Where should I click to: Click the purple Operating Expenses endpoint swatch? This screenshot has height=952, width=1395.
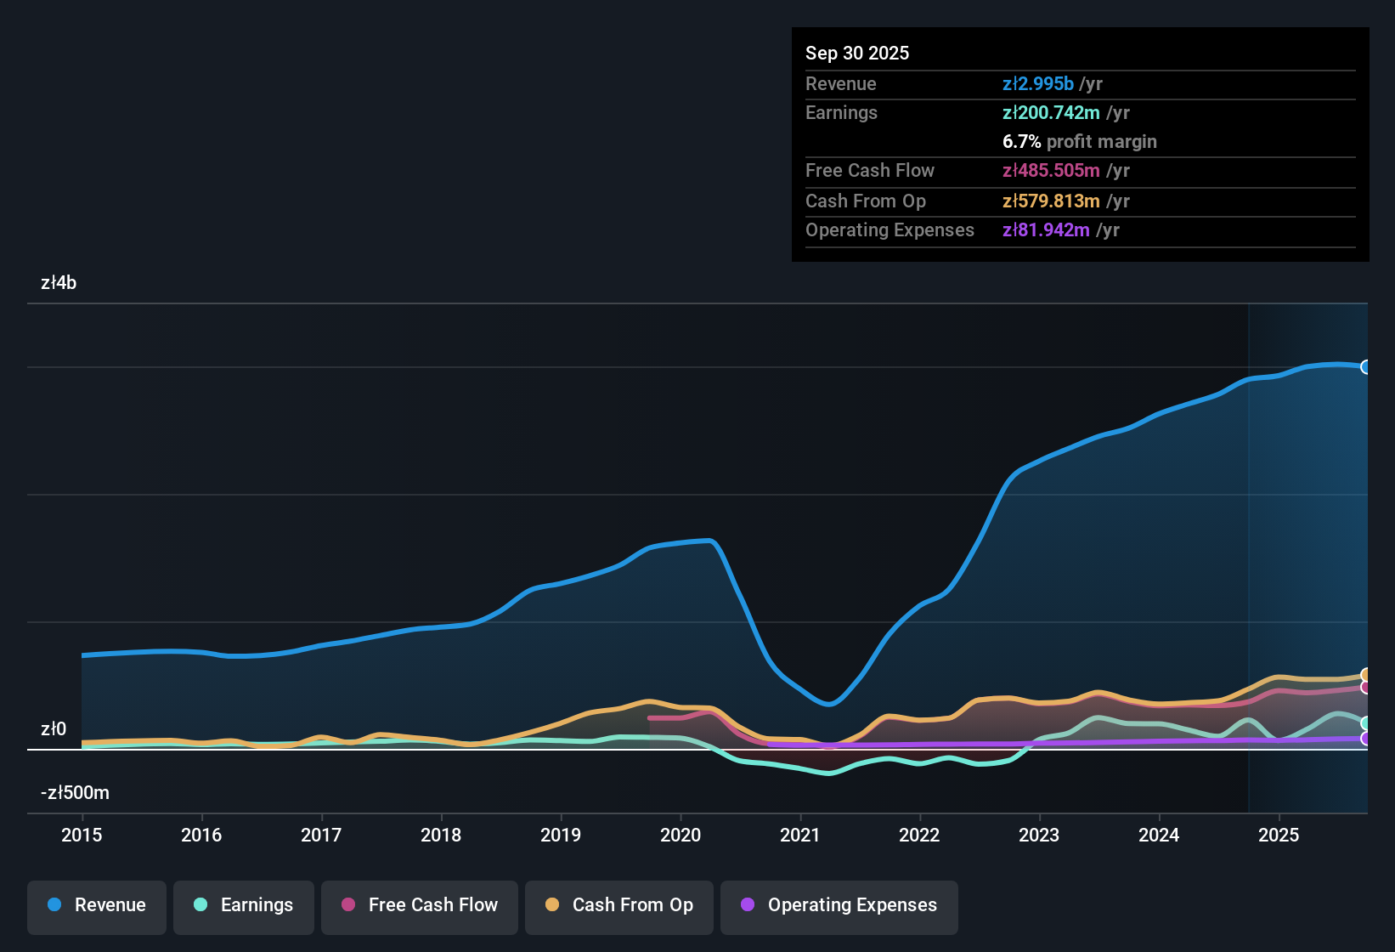[x=1364, y=738]
